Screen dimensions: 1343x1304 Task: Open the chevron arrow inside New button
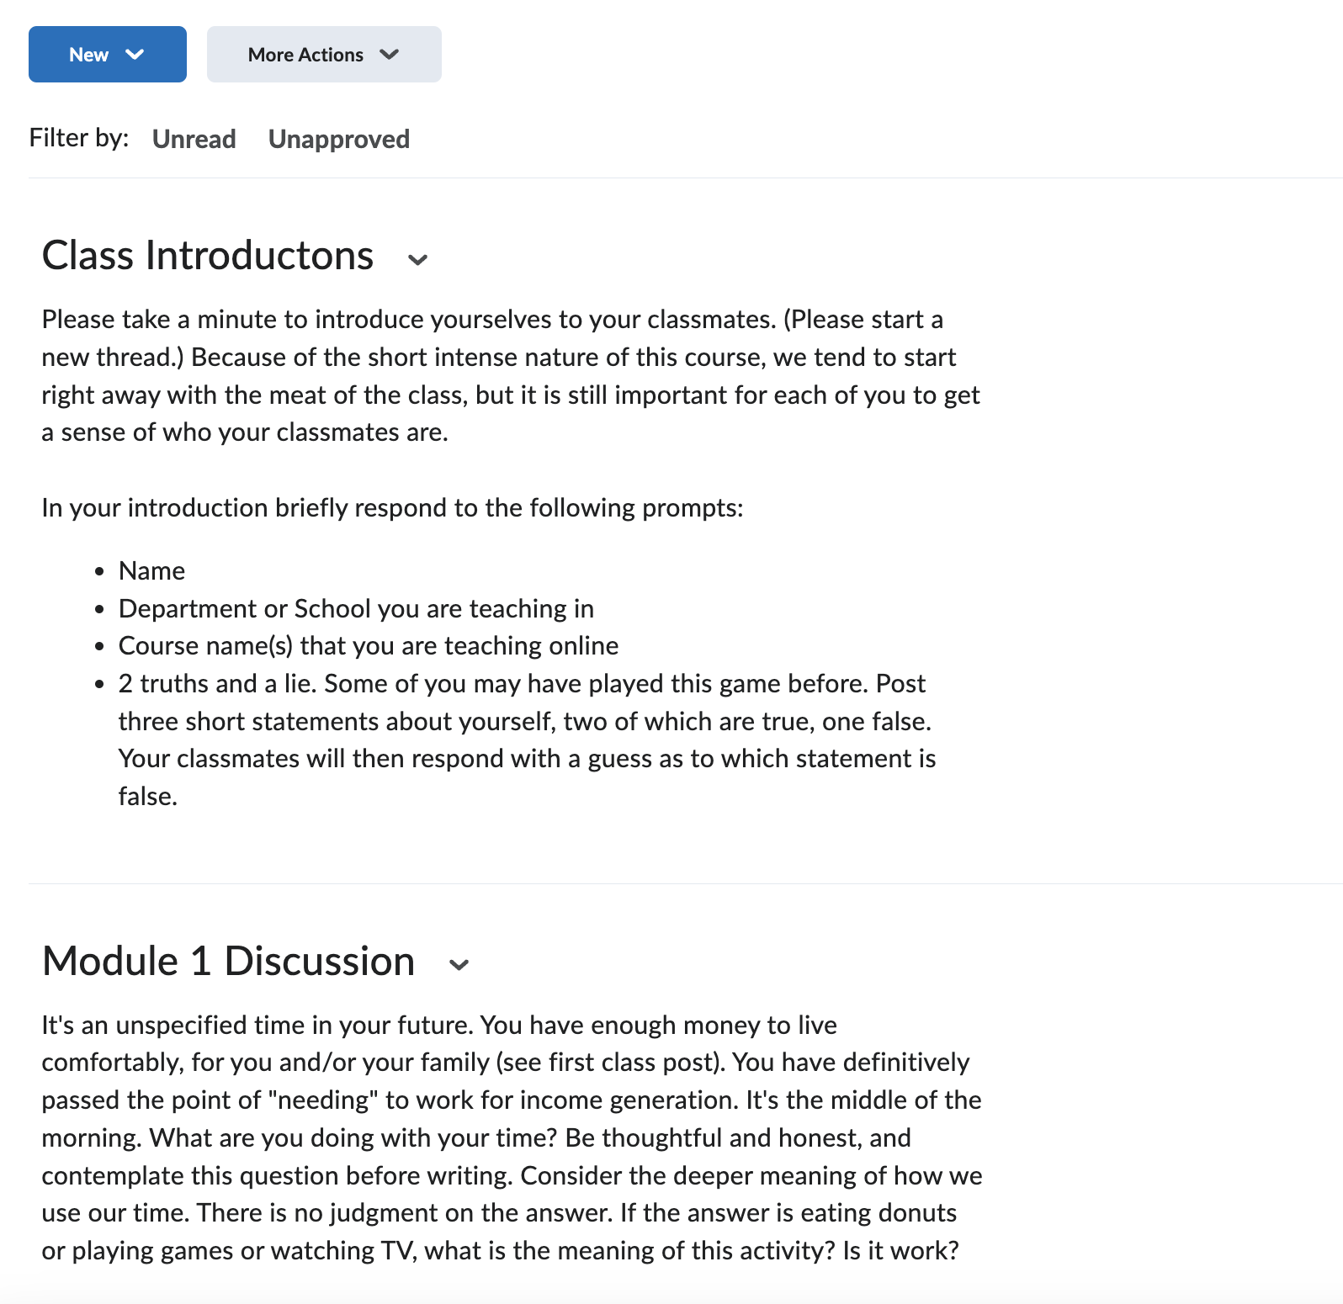tap(135, 55)
